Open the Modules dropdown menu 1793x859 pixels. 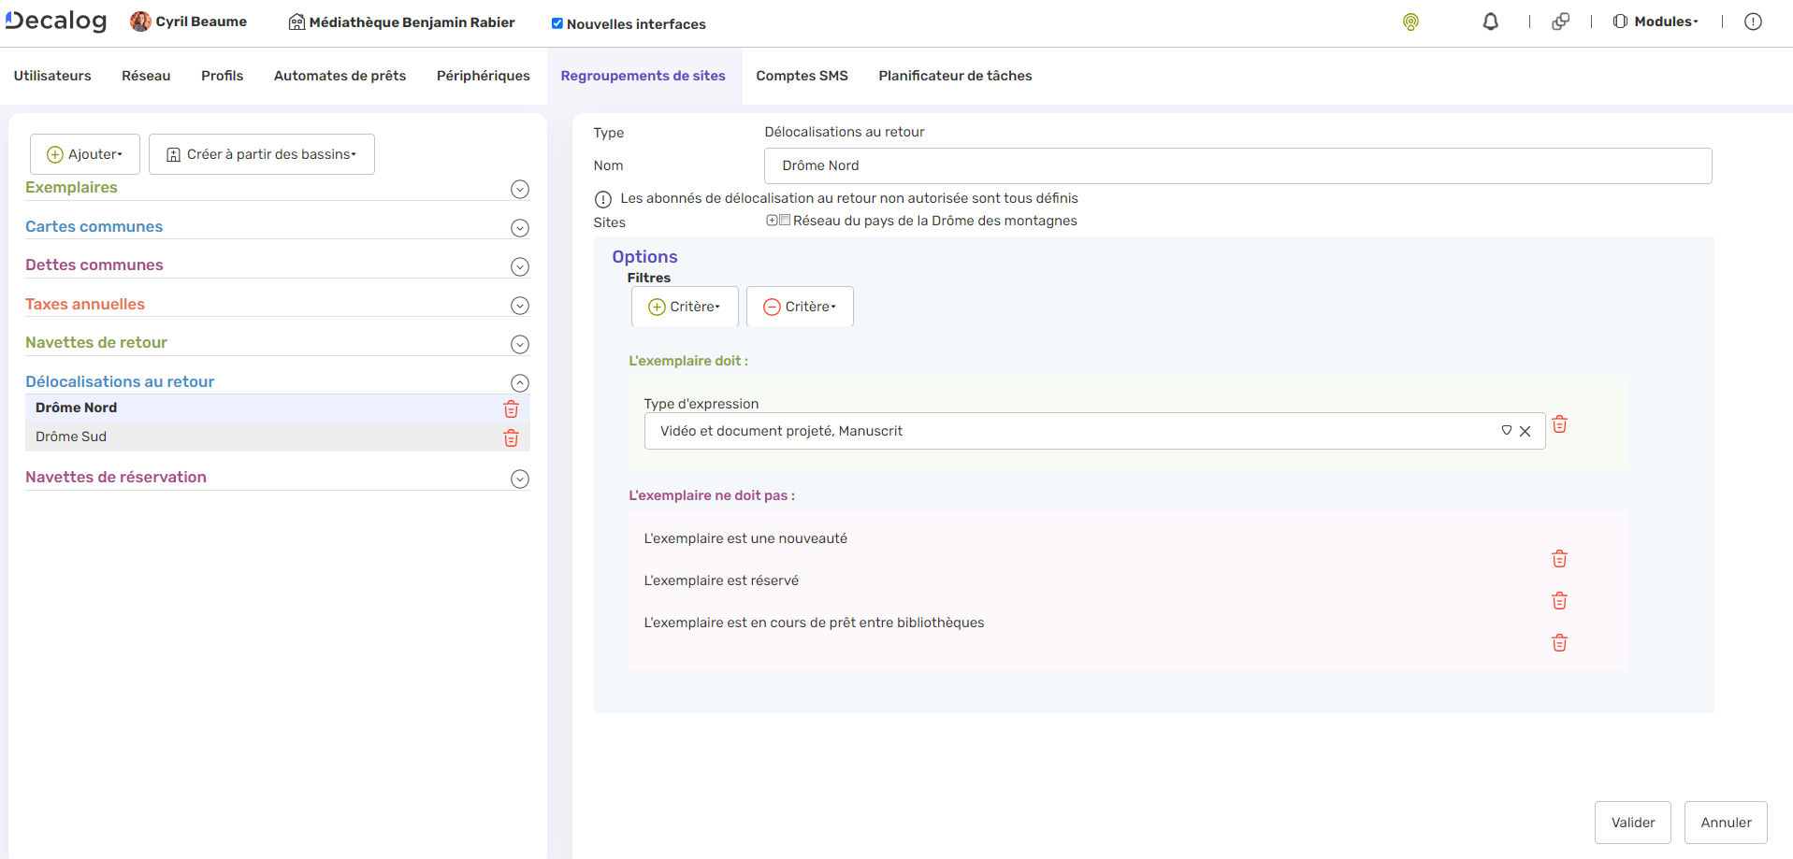pyautogui.click(x=1656, y=21)
